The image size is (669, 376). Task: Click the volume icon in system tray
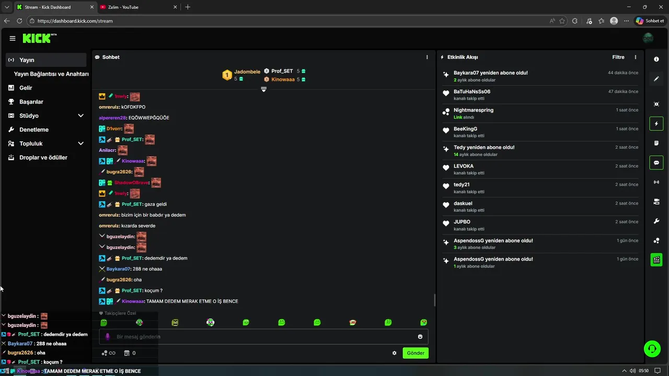[633, 371]
